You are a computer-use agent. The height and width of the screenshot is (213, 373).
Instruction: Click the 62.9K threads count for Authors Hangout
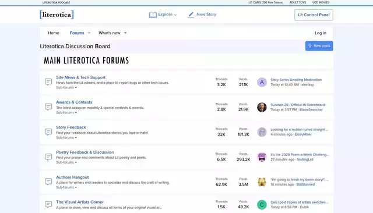[221, 184]
